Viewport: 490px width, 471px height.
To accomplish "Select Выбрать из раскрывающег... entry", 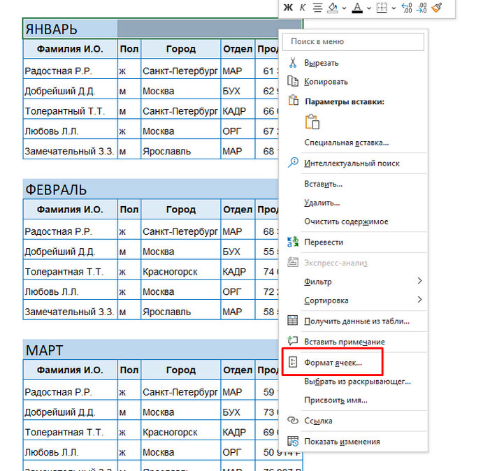I will tap(357, 382).
